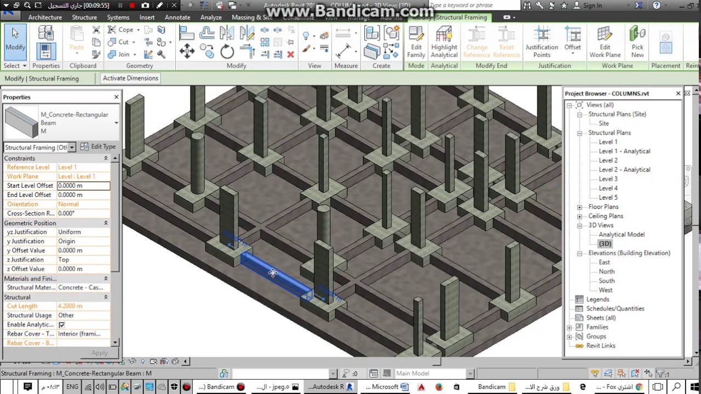This screenshot has height=394, width=701.
Task: Click Sign In link
Action: (592, 5)
